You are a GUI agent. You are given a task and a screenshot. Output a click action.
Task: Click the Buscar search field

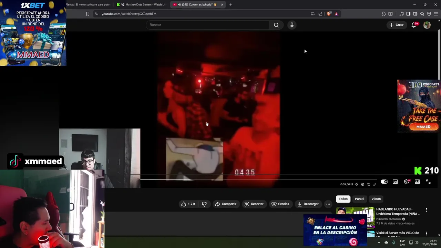click(208, 25)
